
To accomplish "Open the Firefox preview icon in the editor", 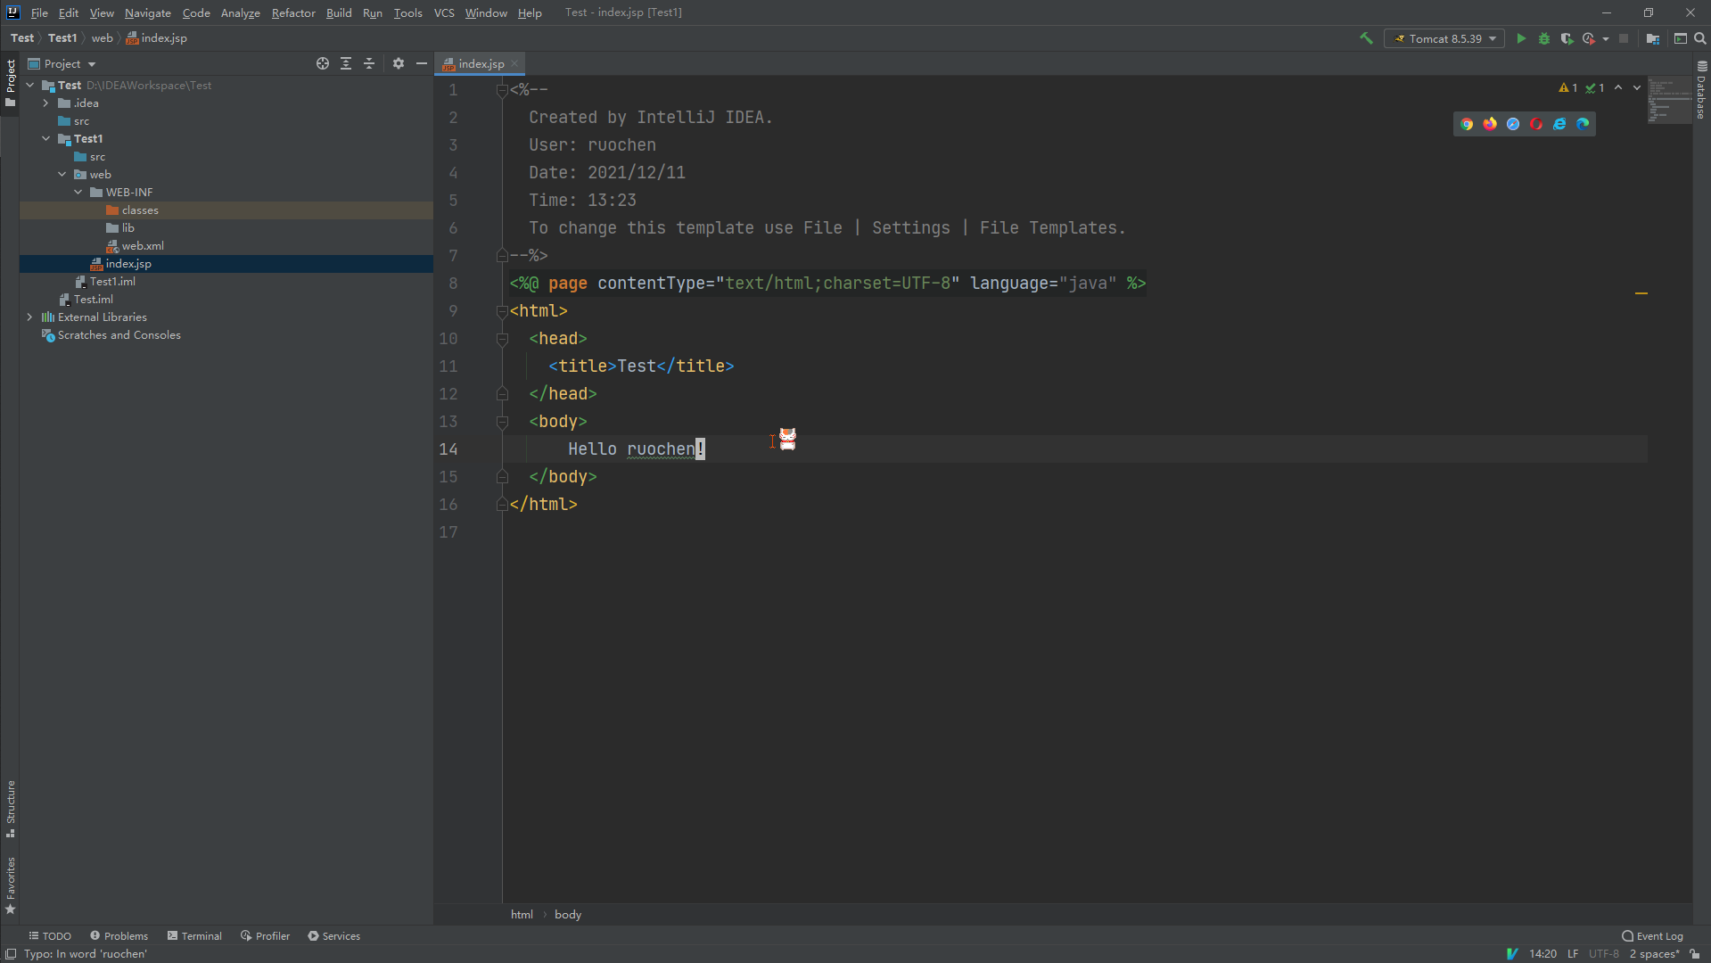I will [x=1490, y=124].
